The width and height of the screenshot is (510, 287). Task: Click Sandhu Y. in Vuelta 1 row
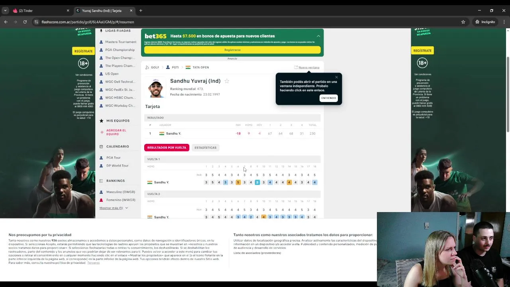(161, 182)
